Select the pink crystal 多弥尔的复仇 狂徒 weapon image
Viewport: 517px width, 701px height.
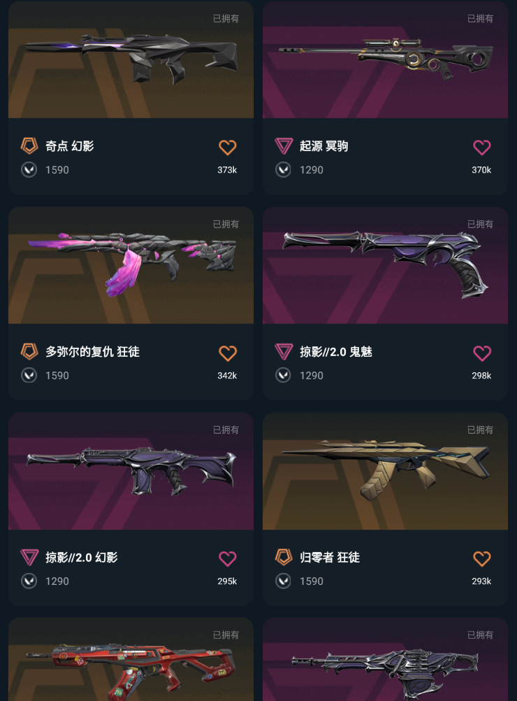click(131, 265)
